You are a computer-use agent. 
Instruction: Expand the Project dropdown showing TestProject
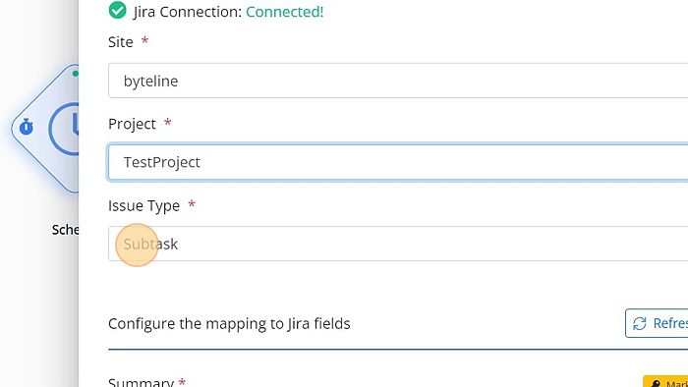(398, 162)
